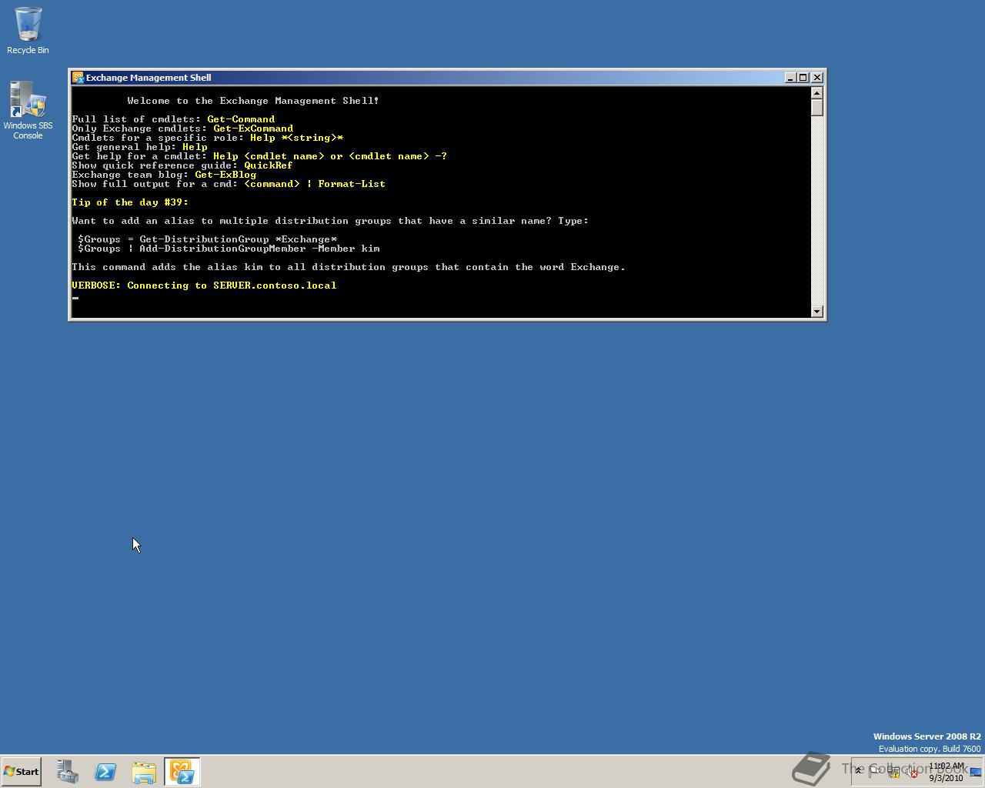Minimize the Exchange Management Shell window
The image size is (985, 788).
point(790,78)
